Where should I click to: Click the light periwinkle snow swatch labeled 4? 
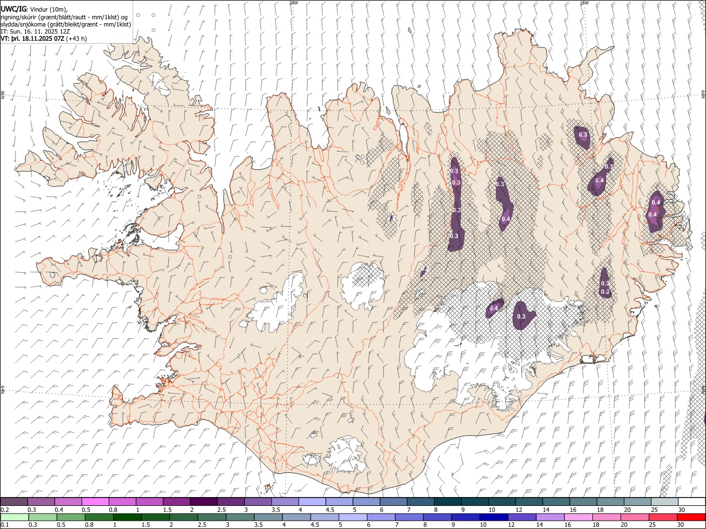(312, 501)
